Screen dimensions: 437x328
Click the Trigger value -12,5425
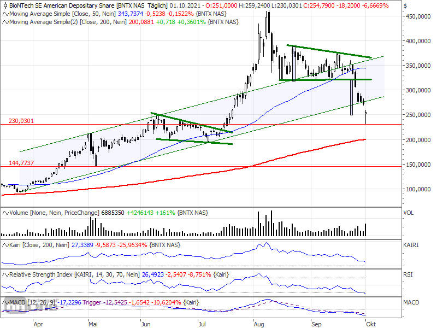click(115, 303)
